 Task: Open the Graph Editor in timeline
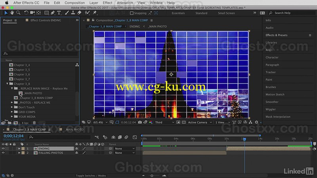pyautogui.click(x=135, y=137)
